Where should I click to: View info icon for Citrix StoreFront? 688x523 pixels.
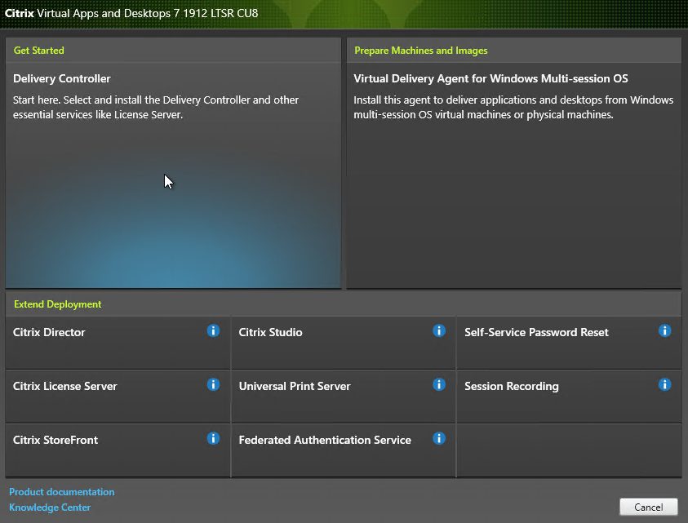(213, 438)
